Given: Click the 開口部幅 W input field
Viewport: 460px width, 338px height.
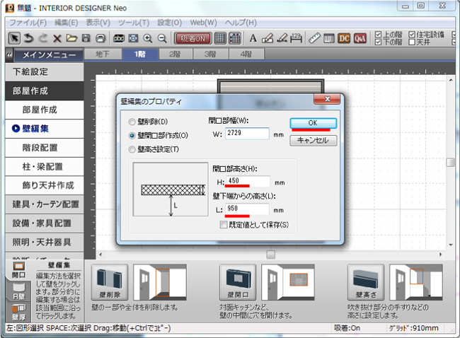Looking at the screenshot, I should 247,134.
